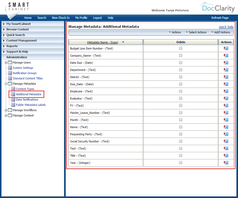Expand the Manage Users tree node
Screen dimensions: 238x198
pyautogui.click(x=6, y=62)
